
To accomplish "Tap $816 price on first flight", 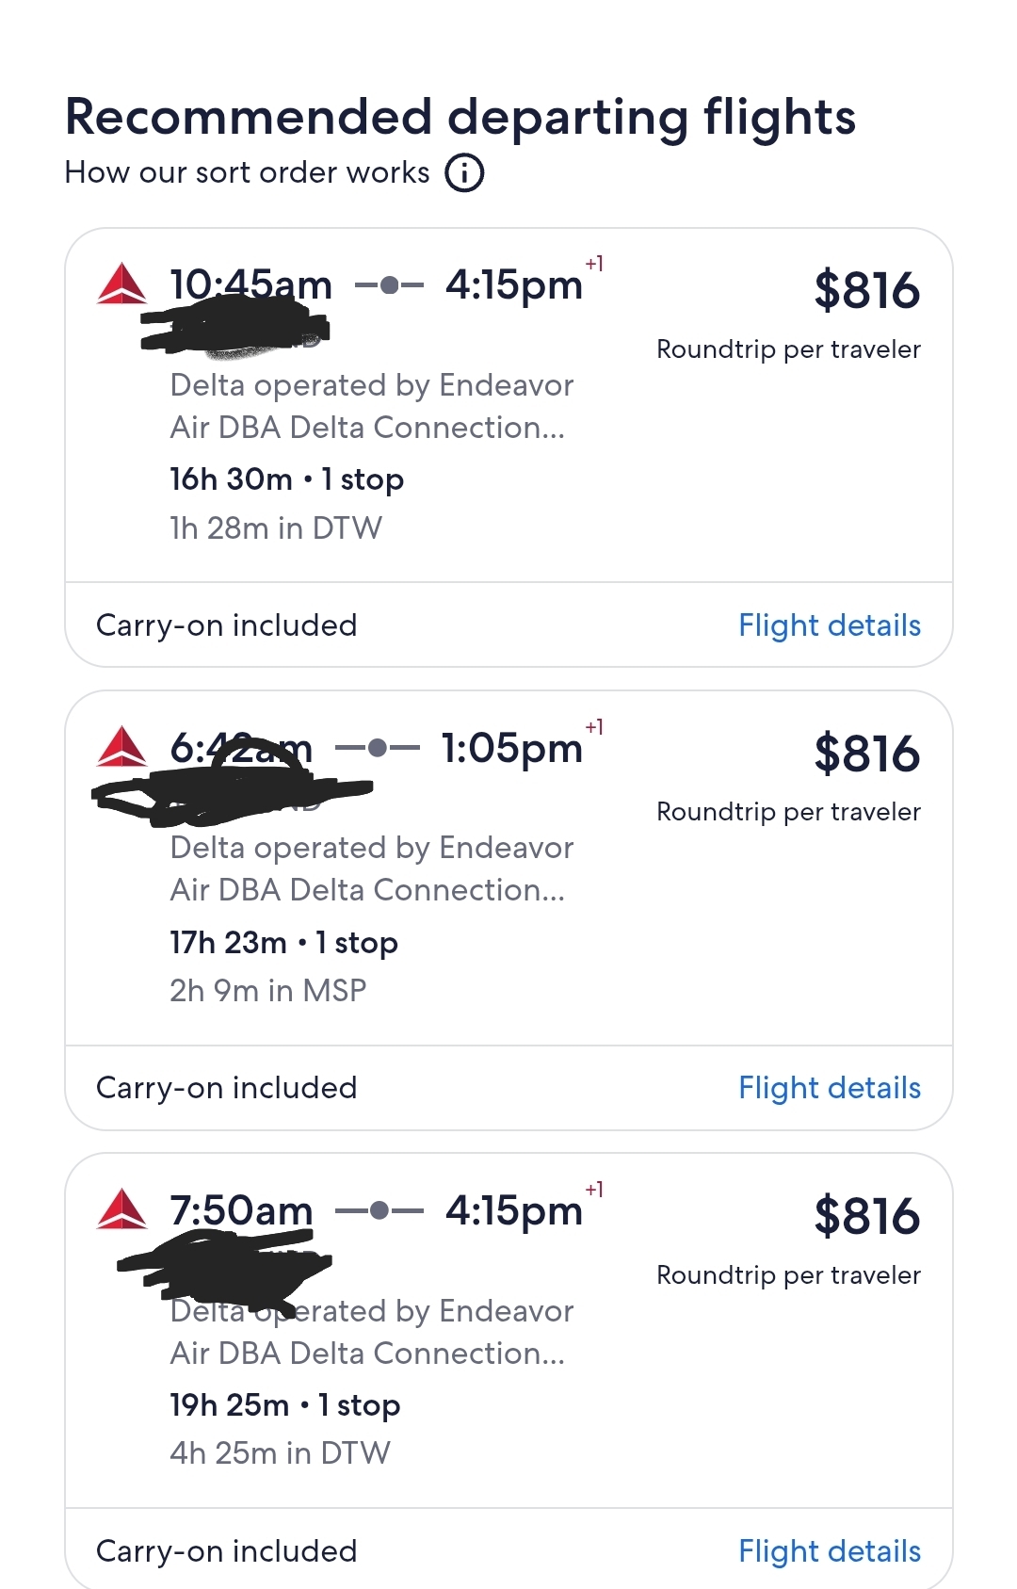I will (867, 290).
